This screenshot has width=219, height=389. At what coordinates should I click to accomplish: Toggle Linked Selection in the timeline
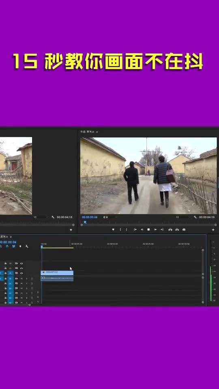tap(13, 246)
